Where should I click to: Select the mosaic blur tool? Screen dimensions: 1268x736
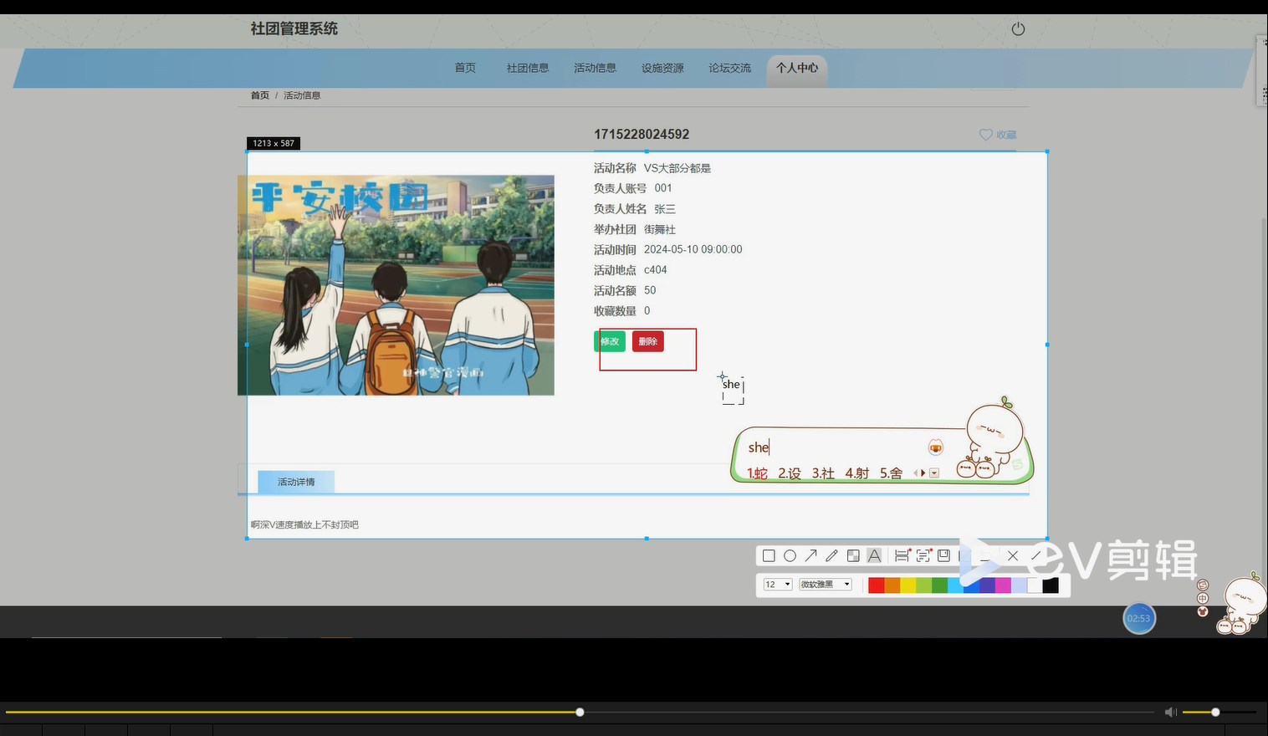pyautogui.click(x=853, y=555)
